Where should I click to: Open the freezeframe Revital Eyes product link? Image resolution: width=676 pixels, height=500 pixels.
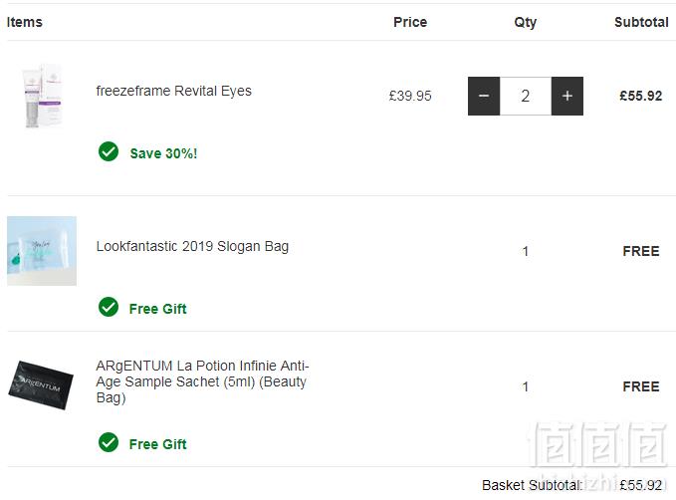[174, 91]
